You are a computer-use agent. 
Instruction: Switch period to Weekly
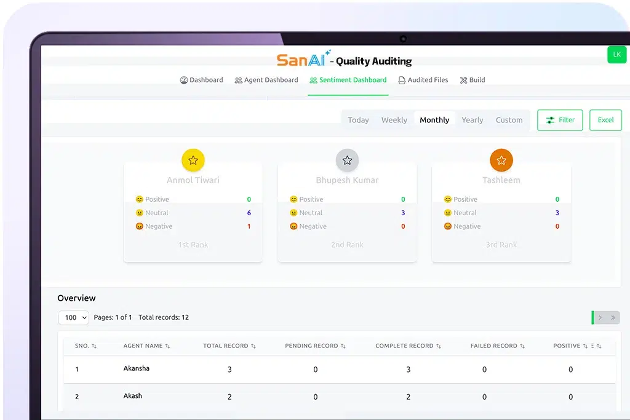coord(394,120)
